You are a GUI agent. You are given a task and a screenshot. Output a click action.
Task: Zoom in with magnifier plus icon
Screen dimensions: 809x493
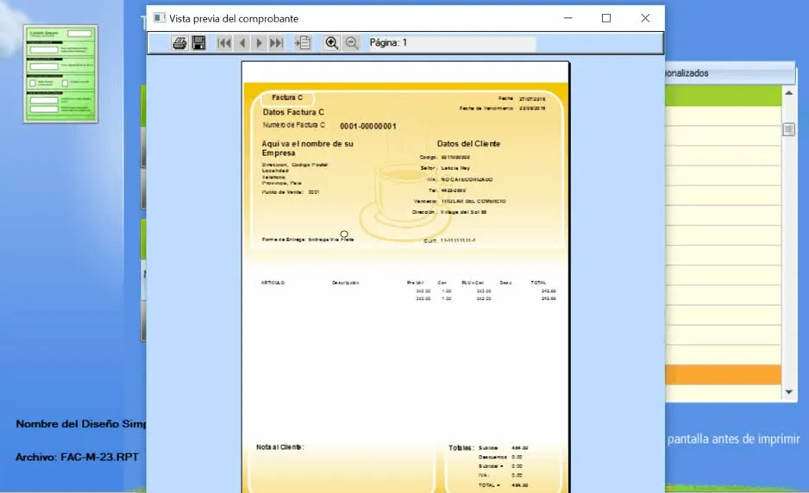[331, 43]
